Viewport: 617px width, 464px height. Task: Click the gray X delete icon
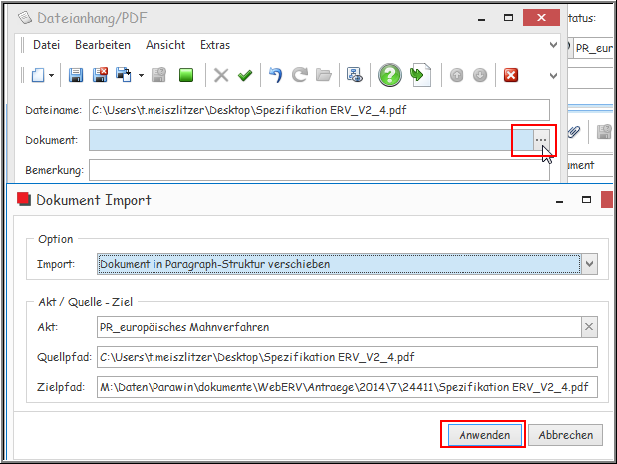[221, 75]
